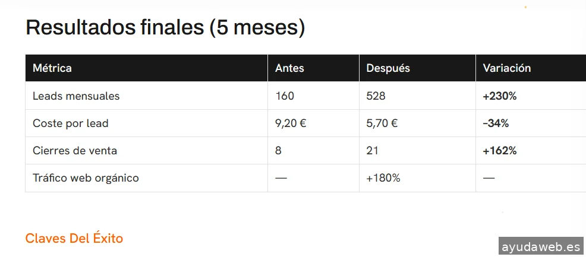Click the "Tráfico web orgánico" row label
This screenshot has width=586, height=257.
[x=86, y=178]
